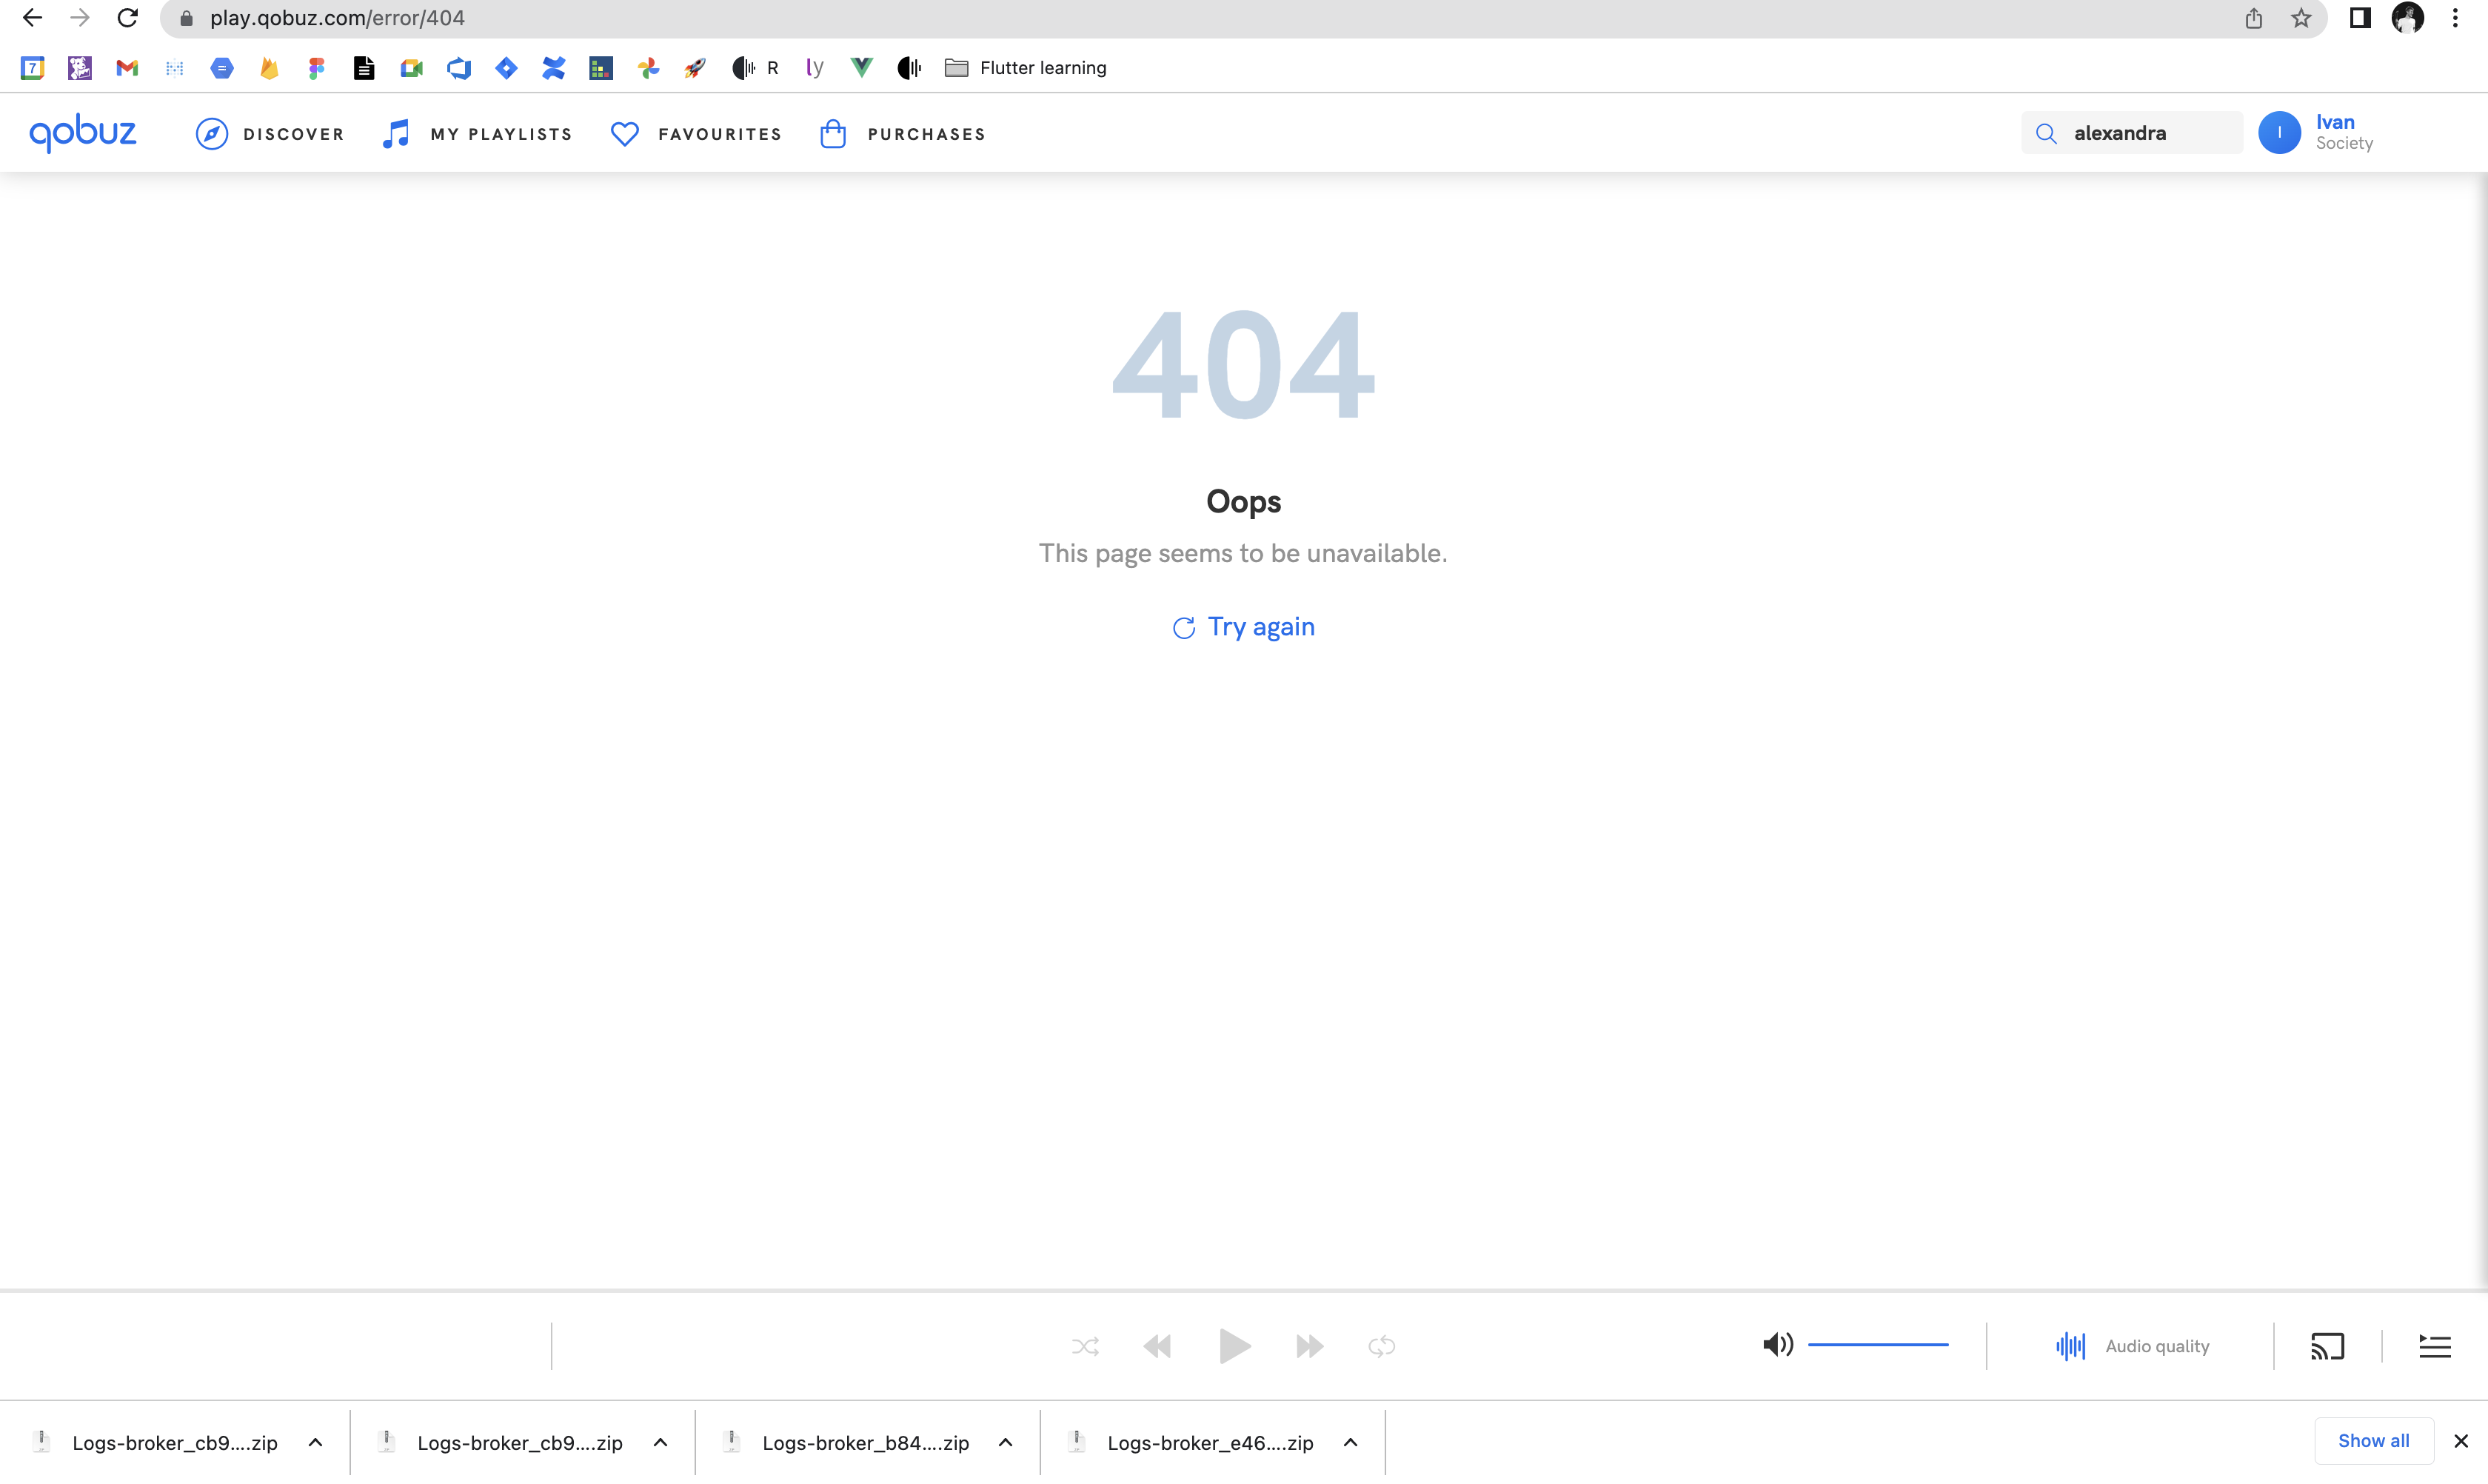Skip to the next track
The width and height of the screenshot is (2488, 1484).
click(1309, 1346)
